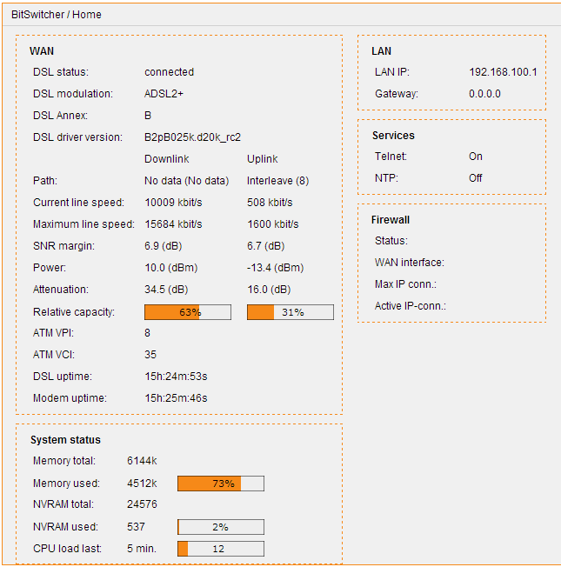Screen dimensions: 561x567
Task: Click the Modem uptime label
Action: [70, 398]
